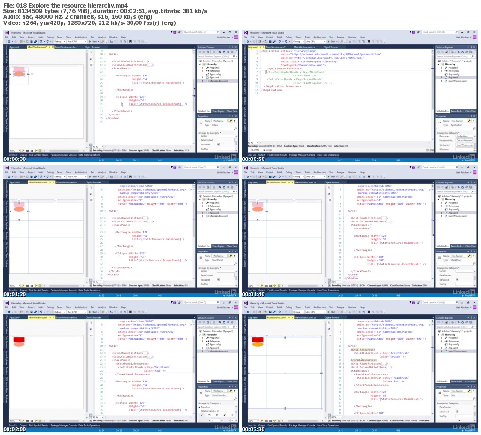481x435 pixels.
Task: Open the 50% designer zoom dropdown, 00:00:30 frame
Action: 14,151
